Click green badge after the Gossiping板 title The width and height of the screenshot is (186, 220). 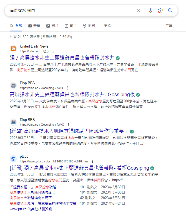point(138,95)
